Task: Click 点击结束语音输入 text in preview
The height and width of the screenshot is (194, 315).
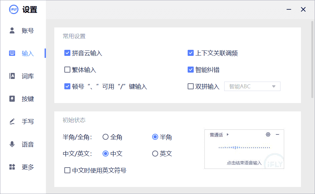Action: coord(244,163)
